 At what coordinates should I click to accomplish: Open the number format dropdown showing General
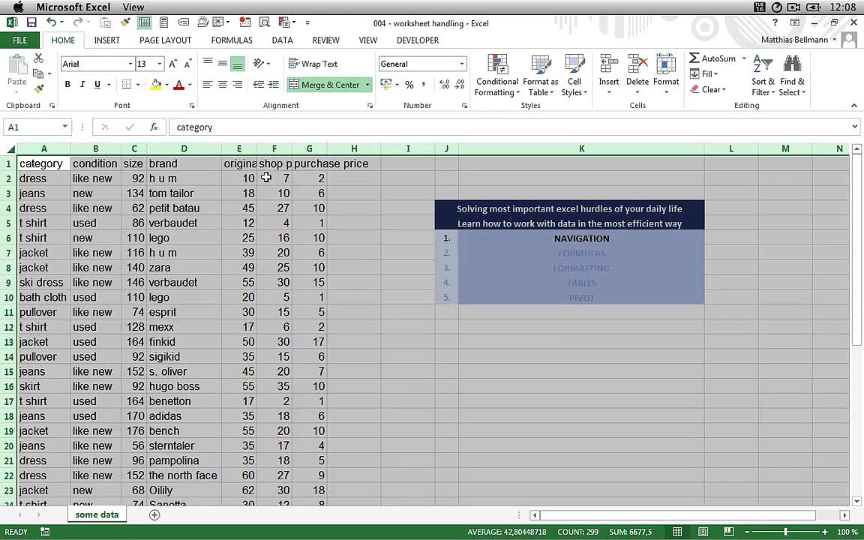(x=462, y=64)
